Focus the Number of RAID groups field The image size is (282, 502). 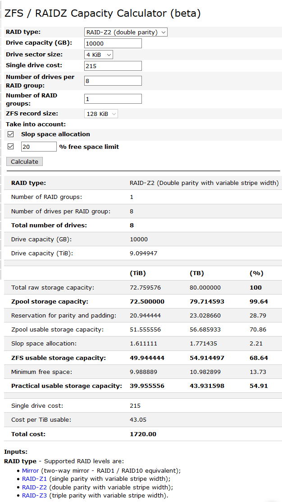pyautogui.click(x=113, y=99)
